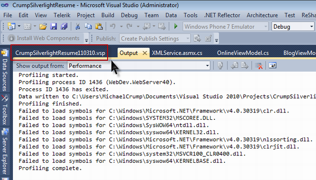Viewport: 316px width, 180px height.
Task: Open the .NET Reflector menu
Action: pos(222,15)
